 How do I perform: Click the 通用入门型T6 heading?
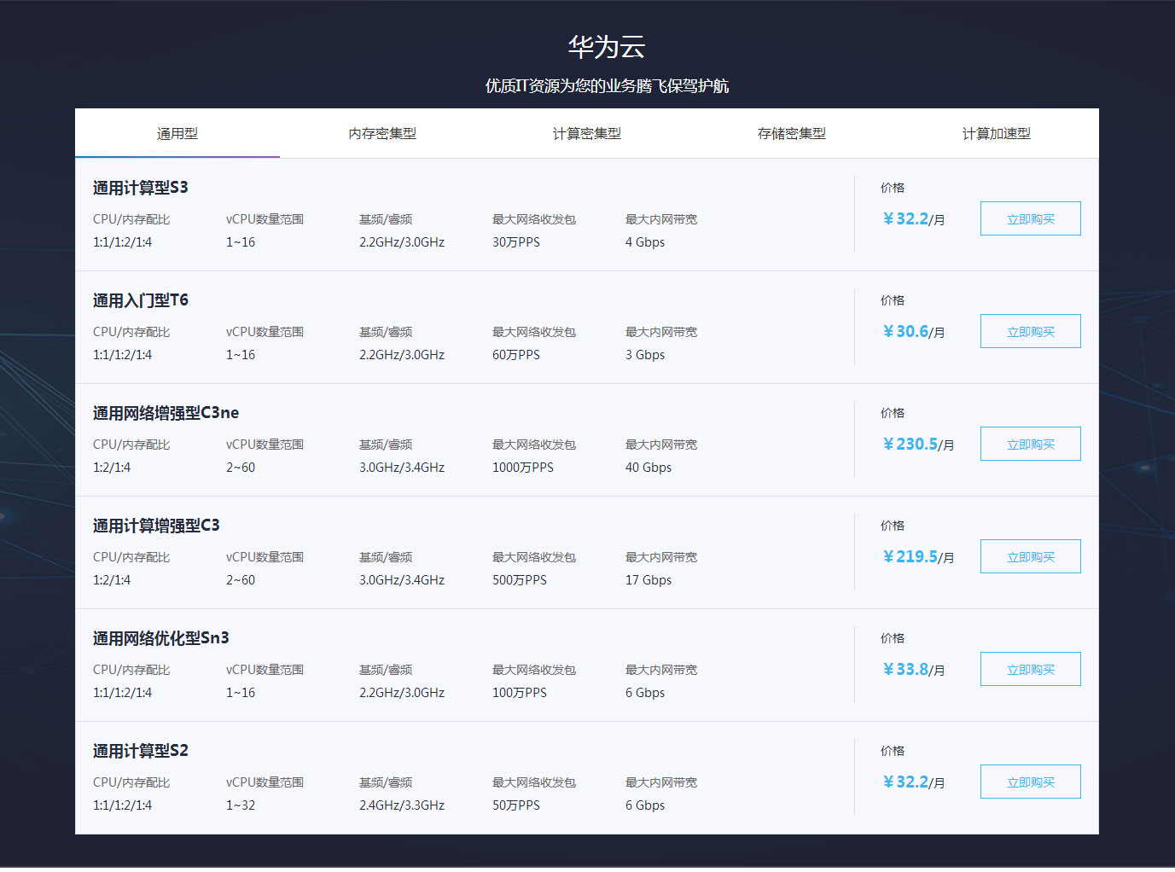tap(141, 300)
